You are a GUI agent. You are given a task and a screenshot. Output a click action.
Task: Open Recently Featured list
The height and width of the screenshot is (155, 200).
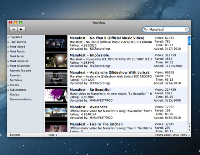coord(20,71)
